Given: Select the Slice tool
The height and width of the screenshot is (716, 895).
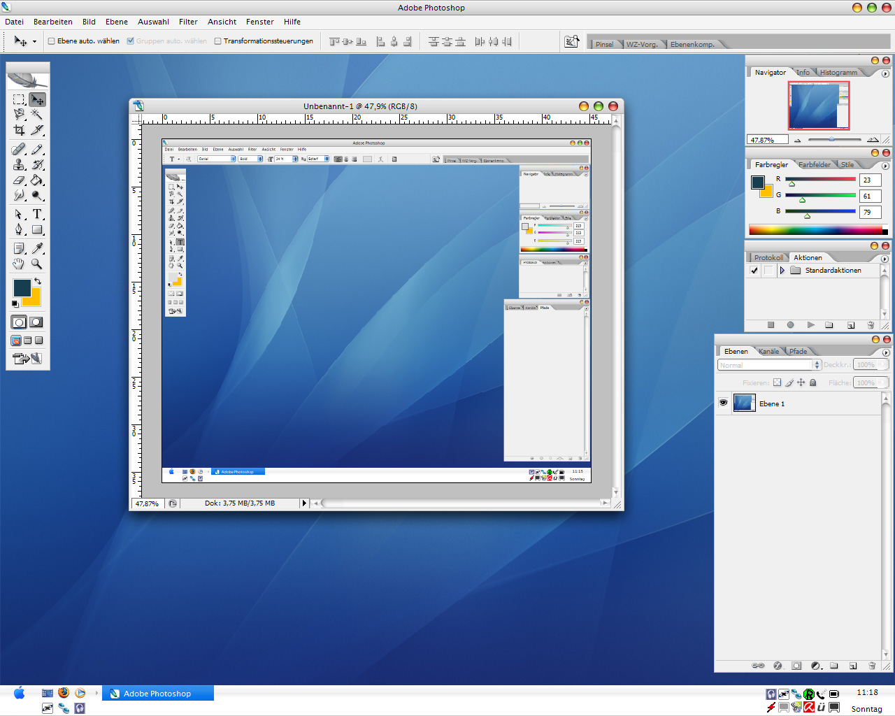Looking at the screenshot, I should click(x=37, y=130).
